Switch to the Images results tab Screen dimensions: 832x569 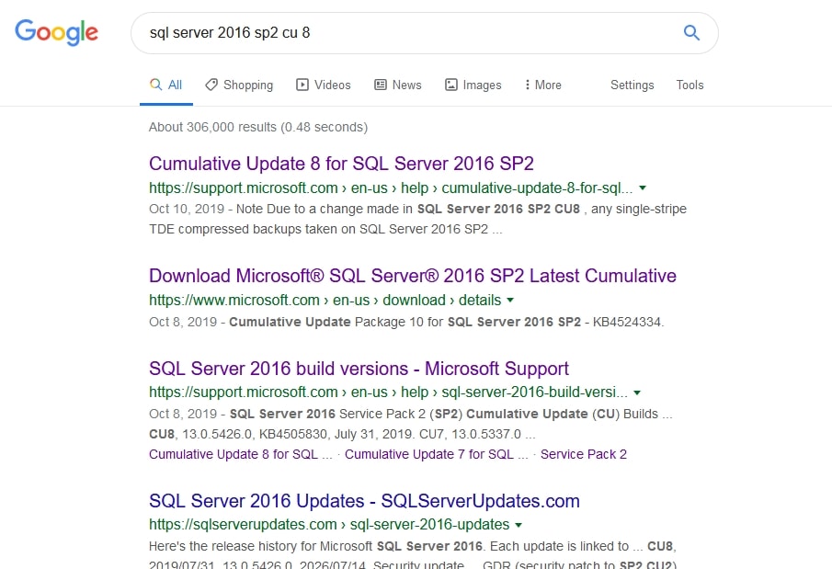point(473,85)
